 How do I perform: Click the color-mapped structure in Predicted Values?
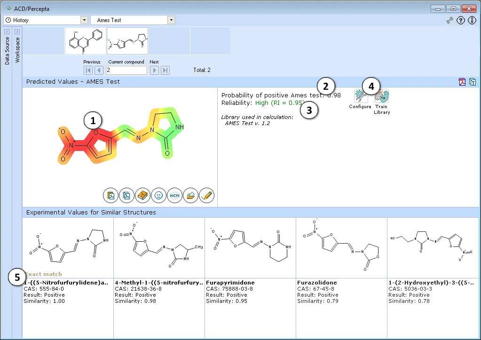tap(121, 136)
